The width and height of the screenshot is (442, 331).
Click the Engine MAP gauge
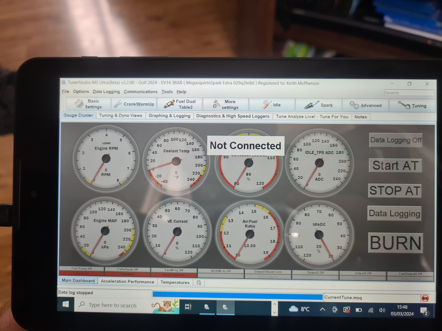105,230
